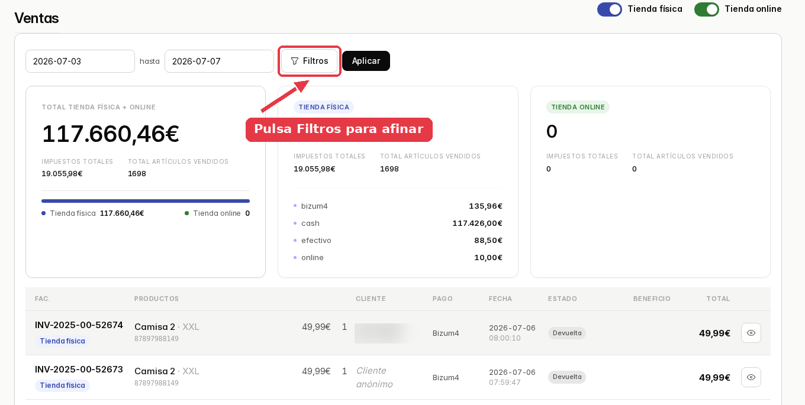Click the PAGO column header
805x405 pixels.
443,299
